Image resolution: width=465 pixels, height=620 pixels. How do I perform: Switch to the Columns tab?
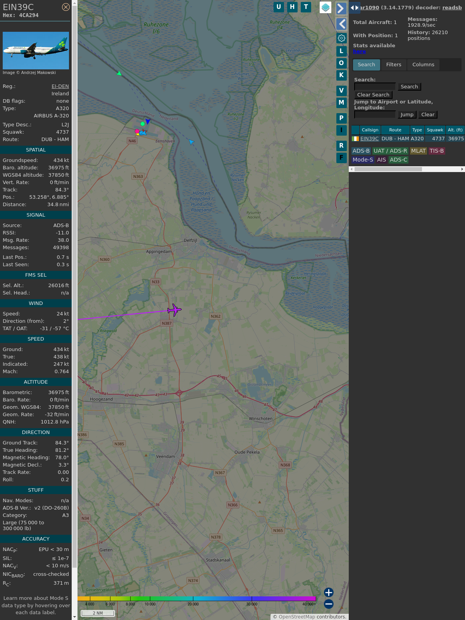[x=423, y=65]
